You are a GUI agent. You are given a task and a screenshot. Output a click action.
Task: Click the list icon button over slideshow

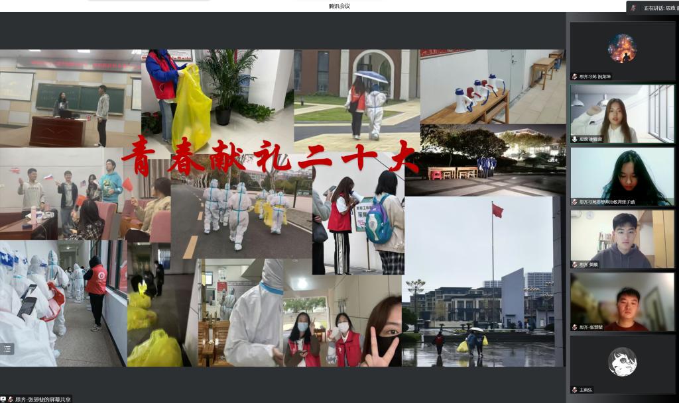tap(7, 349)
